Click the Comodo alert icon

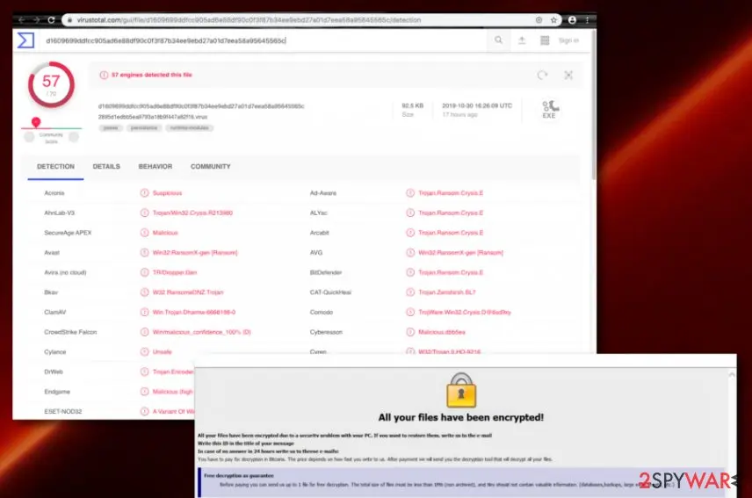pos(410,312)
